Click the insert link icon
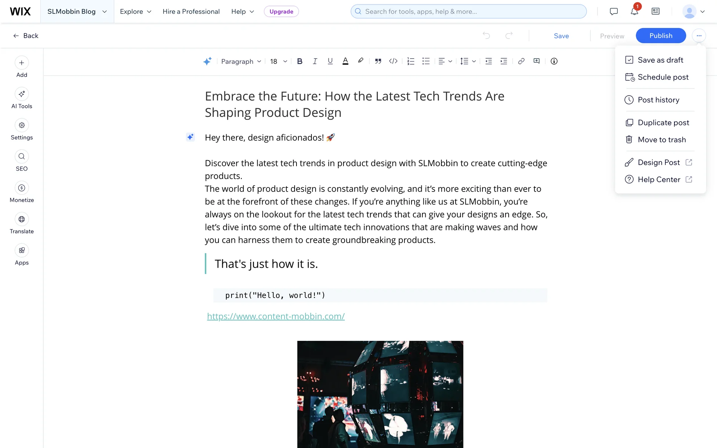Image resolution: width=717 pixels, height=448 pixels. point(521,61)
